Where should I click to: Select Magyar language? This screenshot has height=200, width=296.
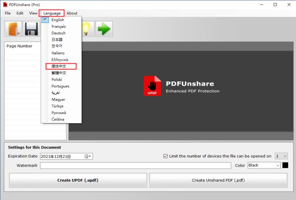pos(61,99)
